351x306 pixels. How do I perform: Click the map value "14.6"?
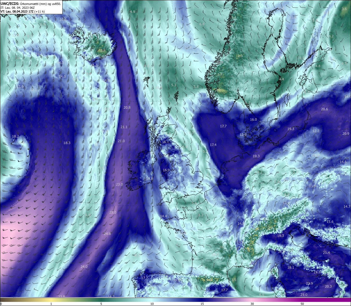tap(343, 162)
